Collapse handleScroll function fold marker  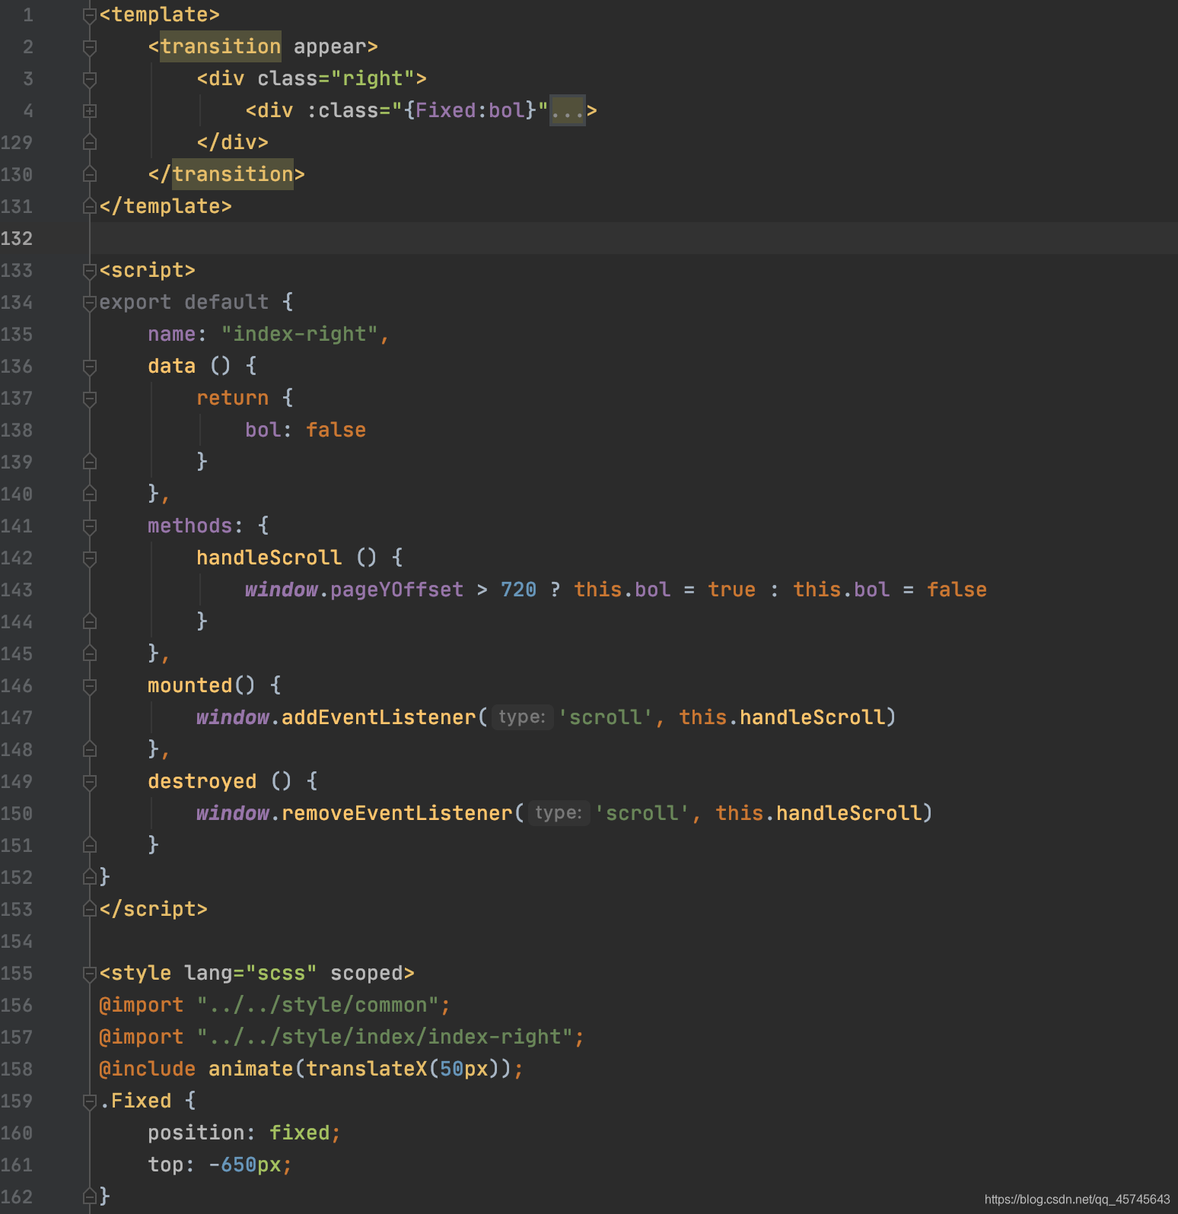pos(89,558)
